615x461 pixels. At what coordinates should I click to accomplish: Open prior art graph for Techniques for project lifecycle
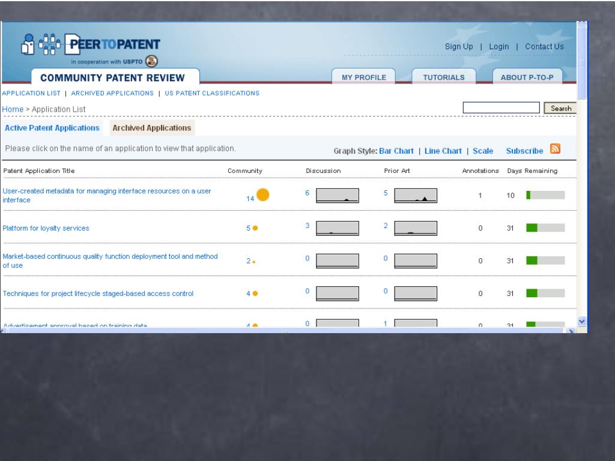pos(416,293)
